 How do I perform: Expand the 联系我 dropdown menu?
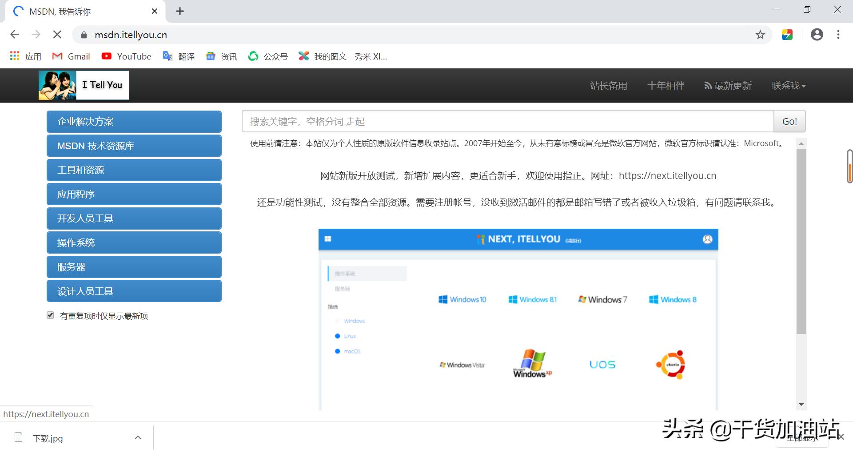point(789,86)
